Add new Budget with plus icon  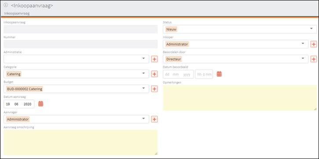[154, 89]
